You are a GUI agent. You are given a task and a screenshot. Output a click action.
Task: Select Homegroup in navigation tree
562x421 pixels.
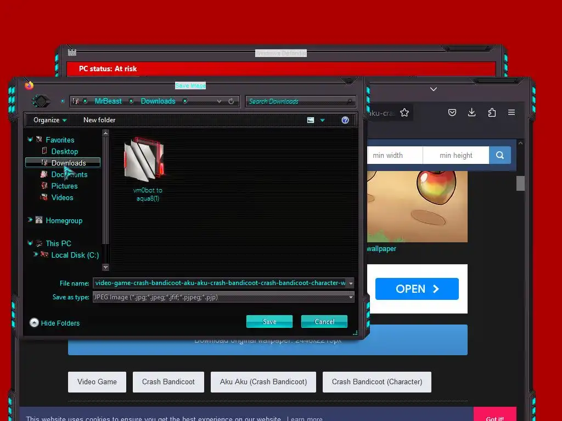pos(64,220)
